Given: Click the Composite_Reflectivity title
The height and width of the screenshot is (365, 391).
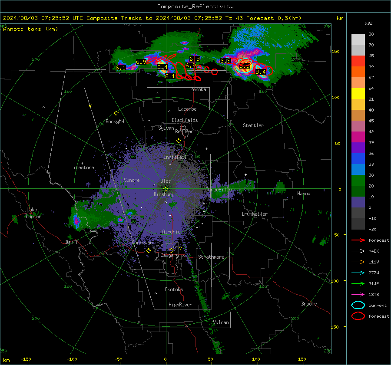Looking at the screenshot, I should 195,7.
